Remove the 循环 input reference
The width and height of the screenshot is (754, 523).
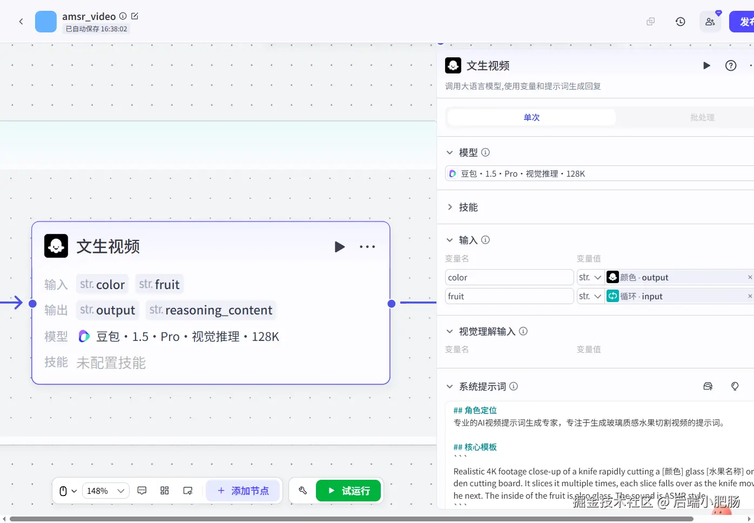tap(750, 296)
